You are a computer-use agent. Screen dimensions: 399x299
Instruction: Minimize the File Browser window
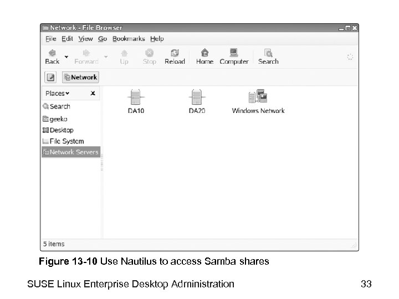[341, 28]
